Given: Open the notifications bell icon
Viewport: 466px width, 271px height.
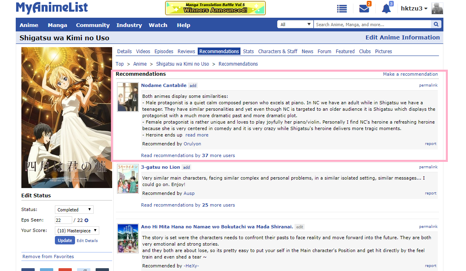Looking at the screenshot, I should click(x=387, y=8).
